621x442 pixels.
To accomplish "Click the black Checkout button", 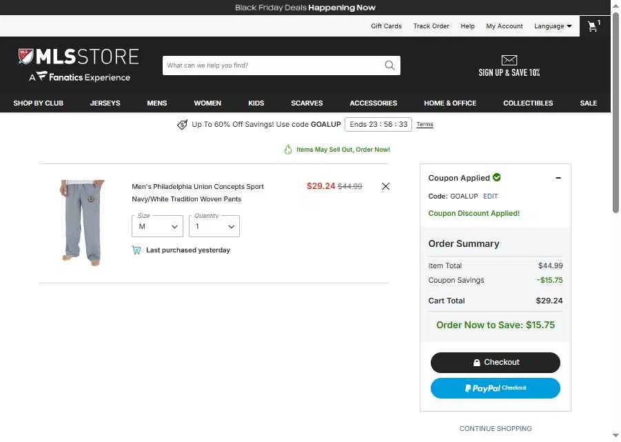I will tap(496, 363).
